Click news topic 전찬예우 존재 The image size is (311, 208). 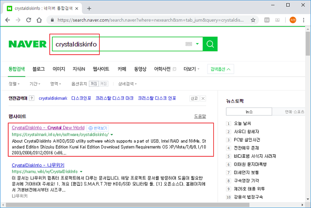click(246, 148)
